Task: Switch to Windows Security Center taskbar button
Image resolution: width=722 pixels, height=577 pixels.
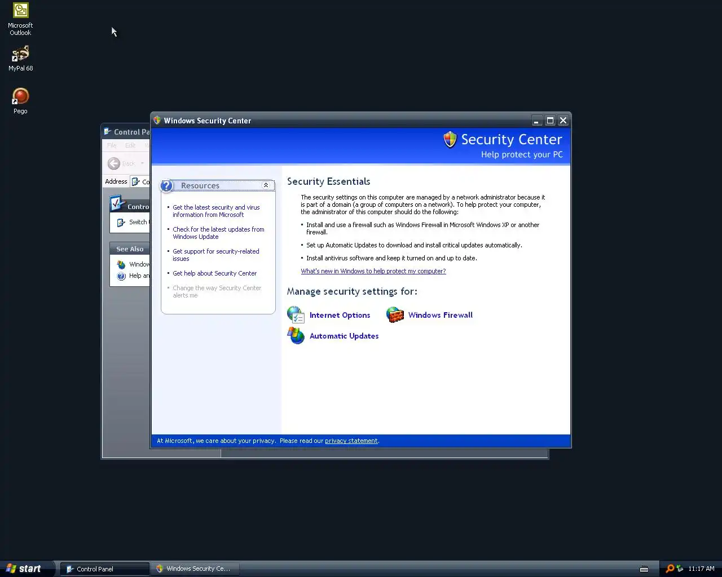Action: 195,569
